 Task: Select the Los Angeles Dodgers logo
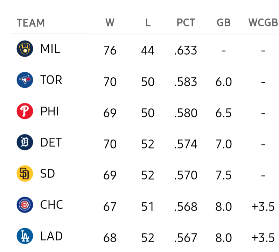(25, 236)
